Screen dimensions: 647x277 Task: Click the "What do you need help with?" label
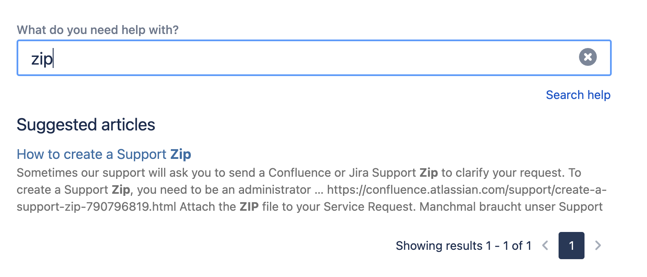tap(97, 30)
